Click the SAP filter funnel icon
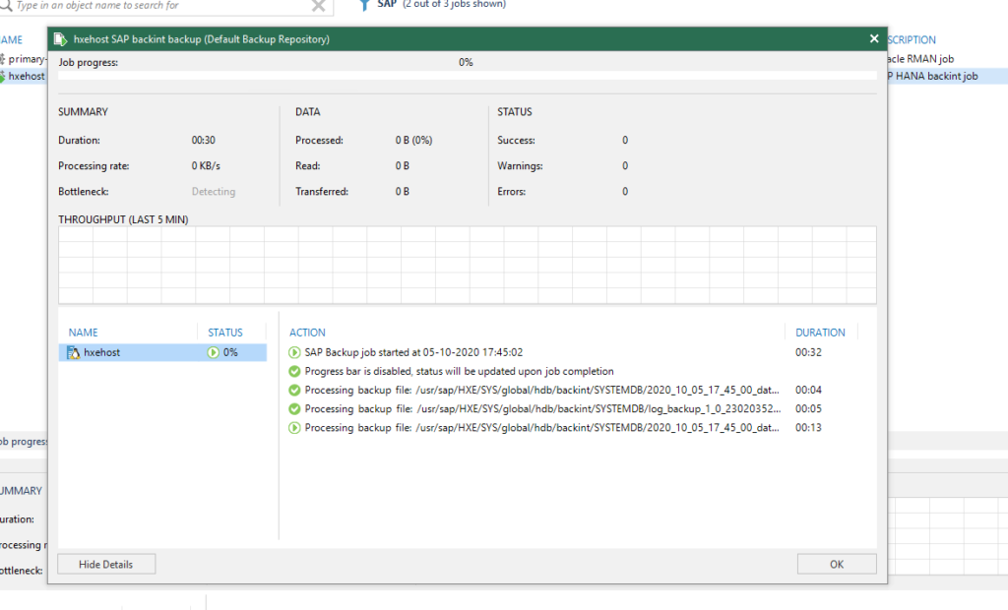The width and height of the screenshot is (1008, 610). pos(364,5)
